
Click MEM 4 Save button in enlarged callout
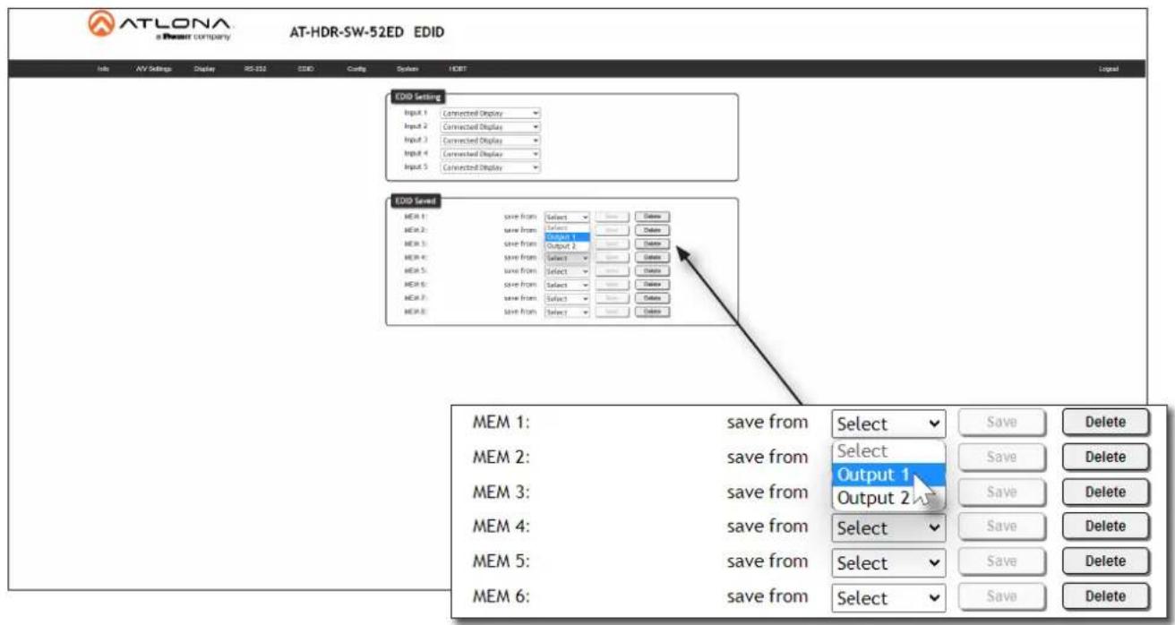pyautogui.click(x=1002, y=527)
